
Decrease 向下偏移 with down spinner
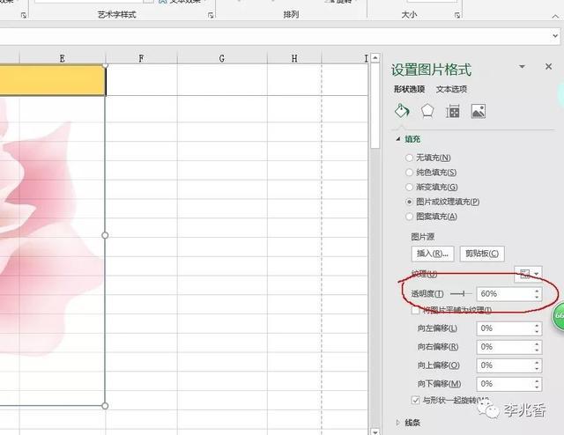(537, 387)
